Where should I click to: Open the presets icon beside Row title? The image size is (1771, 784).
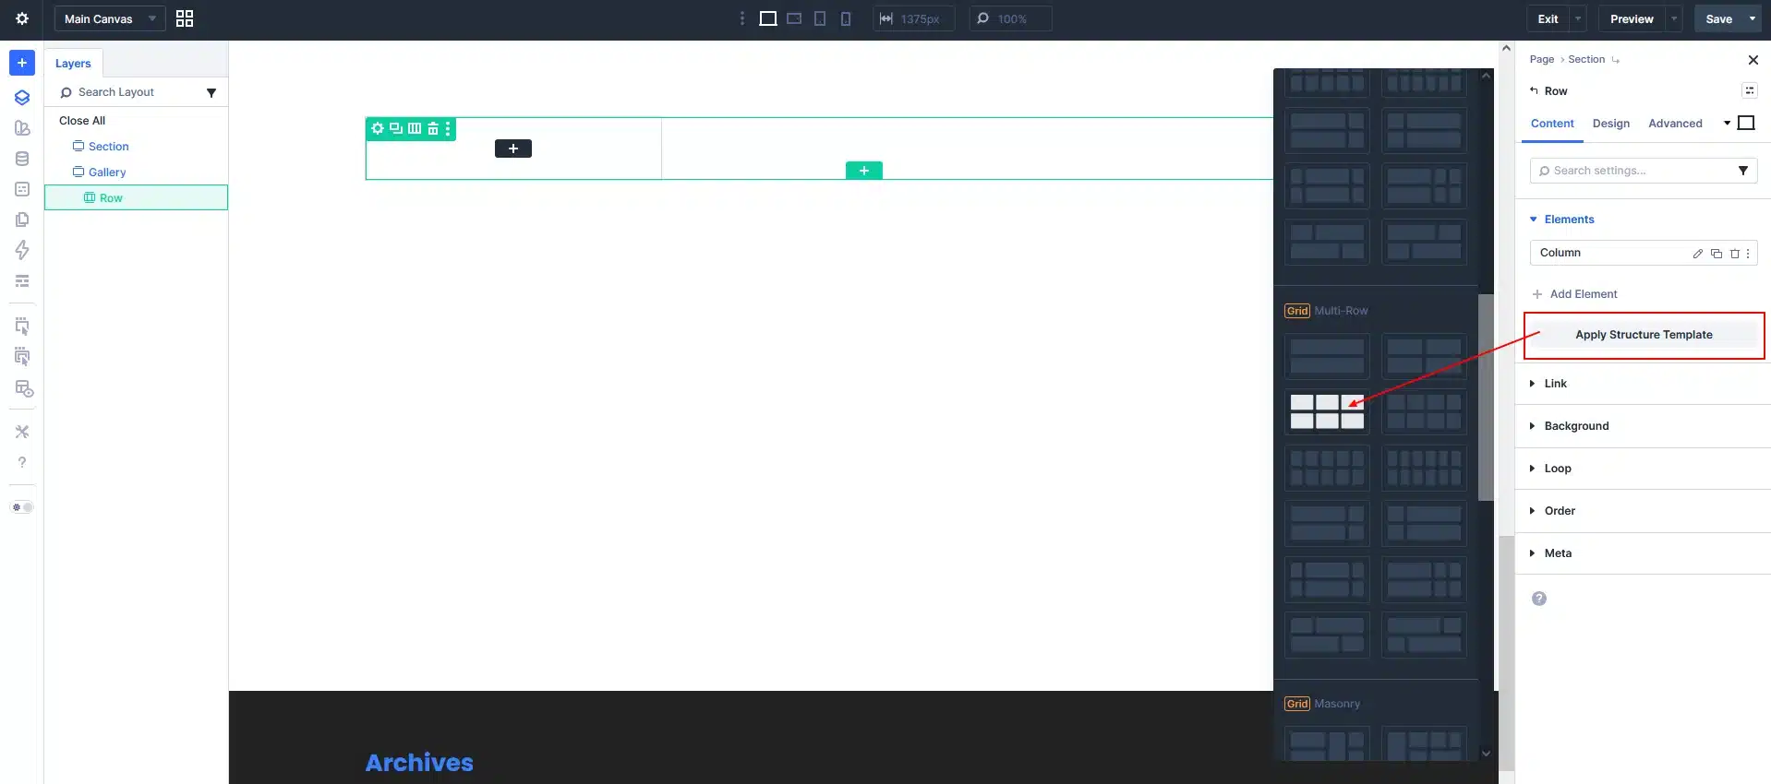1750,90
